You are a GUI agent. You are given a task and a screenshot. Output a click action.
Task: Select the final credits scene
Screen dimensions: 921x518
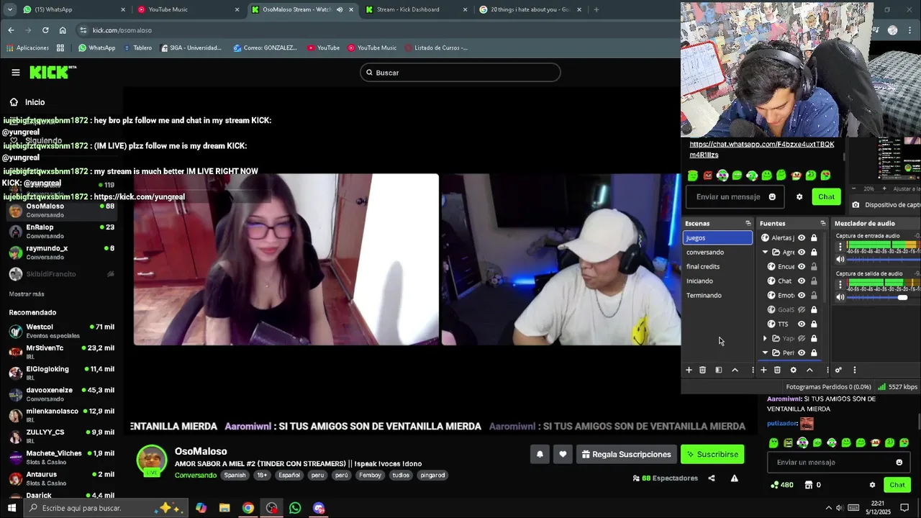click(717, 267)
